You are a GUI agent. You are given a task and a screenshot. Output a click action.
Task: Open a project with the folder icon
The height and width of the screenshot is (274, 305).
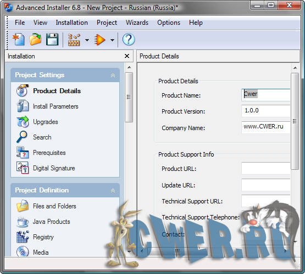pos(35,40)
